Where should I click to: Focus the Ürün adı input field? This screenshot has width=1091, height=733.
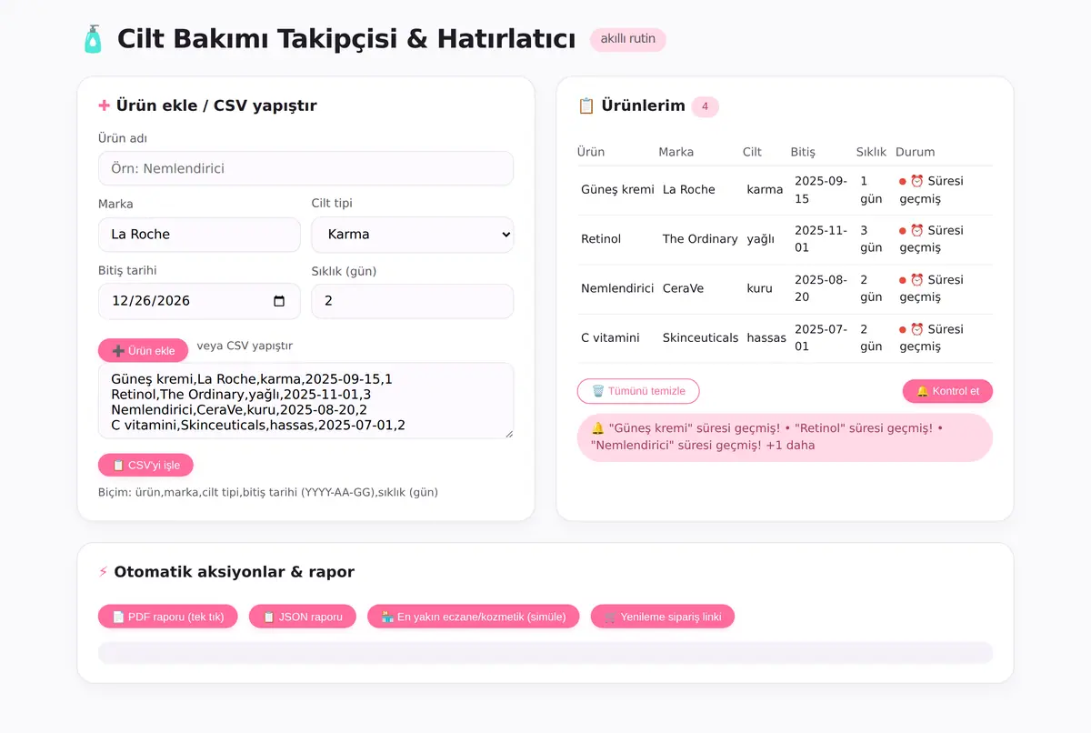(305, 168)
